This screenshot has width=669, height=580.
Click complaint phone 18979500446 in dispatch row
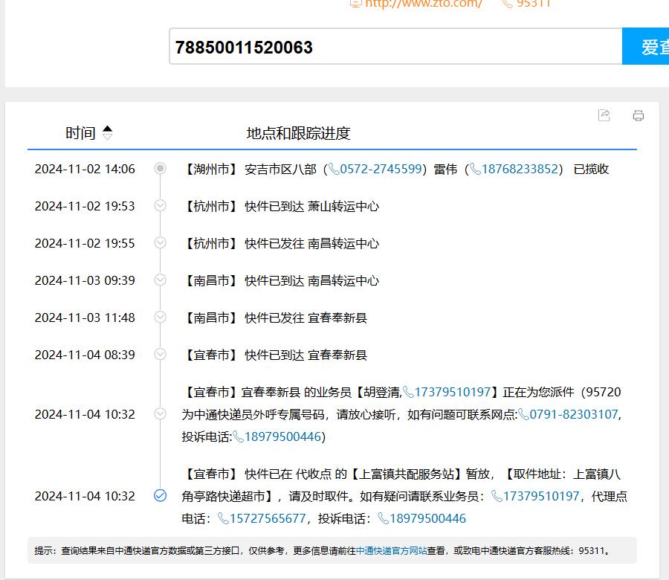pos(282,436)
